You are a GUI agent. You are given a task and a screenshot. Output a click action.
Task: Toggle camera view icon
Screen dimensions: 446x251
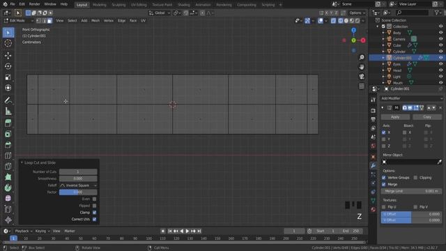click(x=362, y=77)
